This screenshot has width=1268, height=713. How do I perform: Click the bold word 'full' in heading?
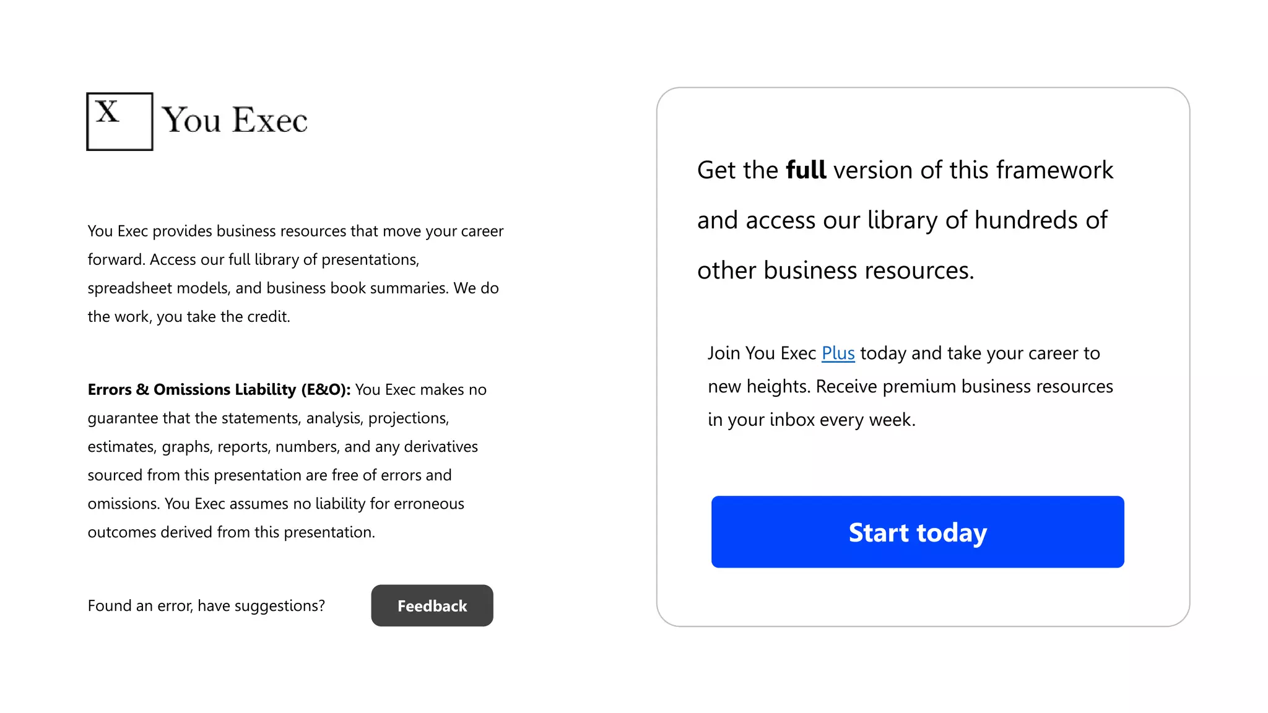(x=806, y=170)
